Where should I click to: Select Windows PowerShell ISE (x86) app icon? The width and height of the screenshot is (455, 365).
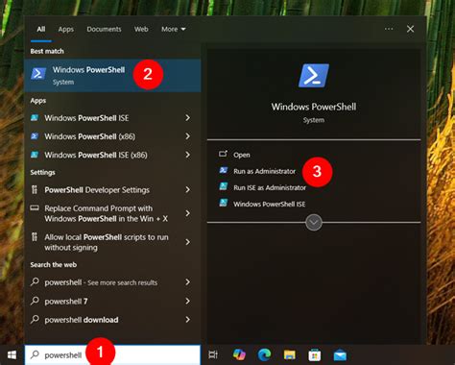[x=35, y=155]
